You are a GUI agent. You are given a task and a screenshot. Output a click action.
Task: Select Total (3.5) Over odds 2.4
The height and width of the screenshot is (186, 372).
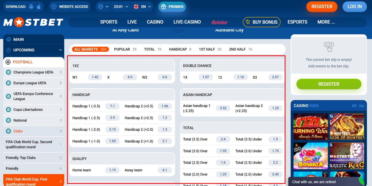pos(223,139)
